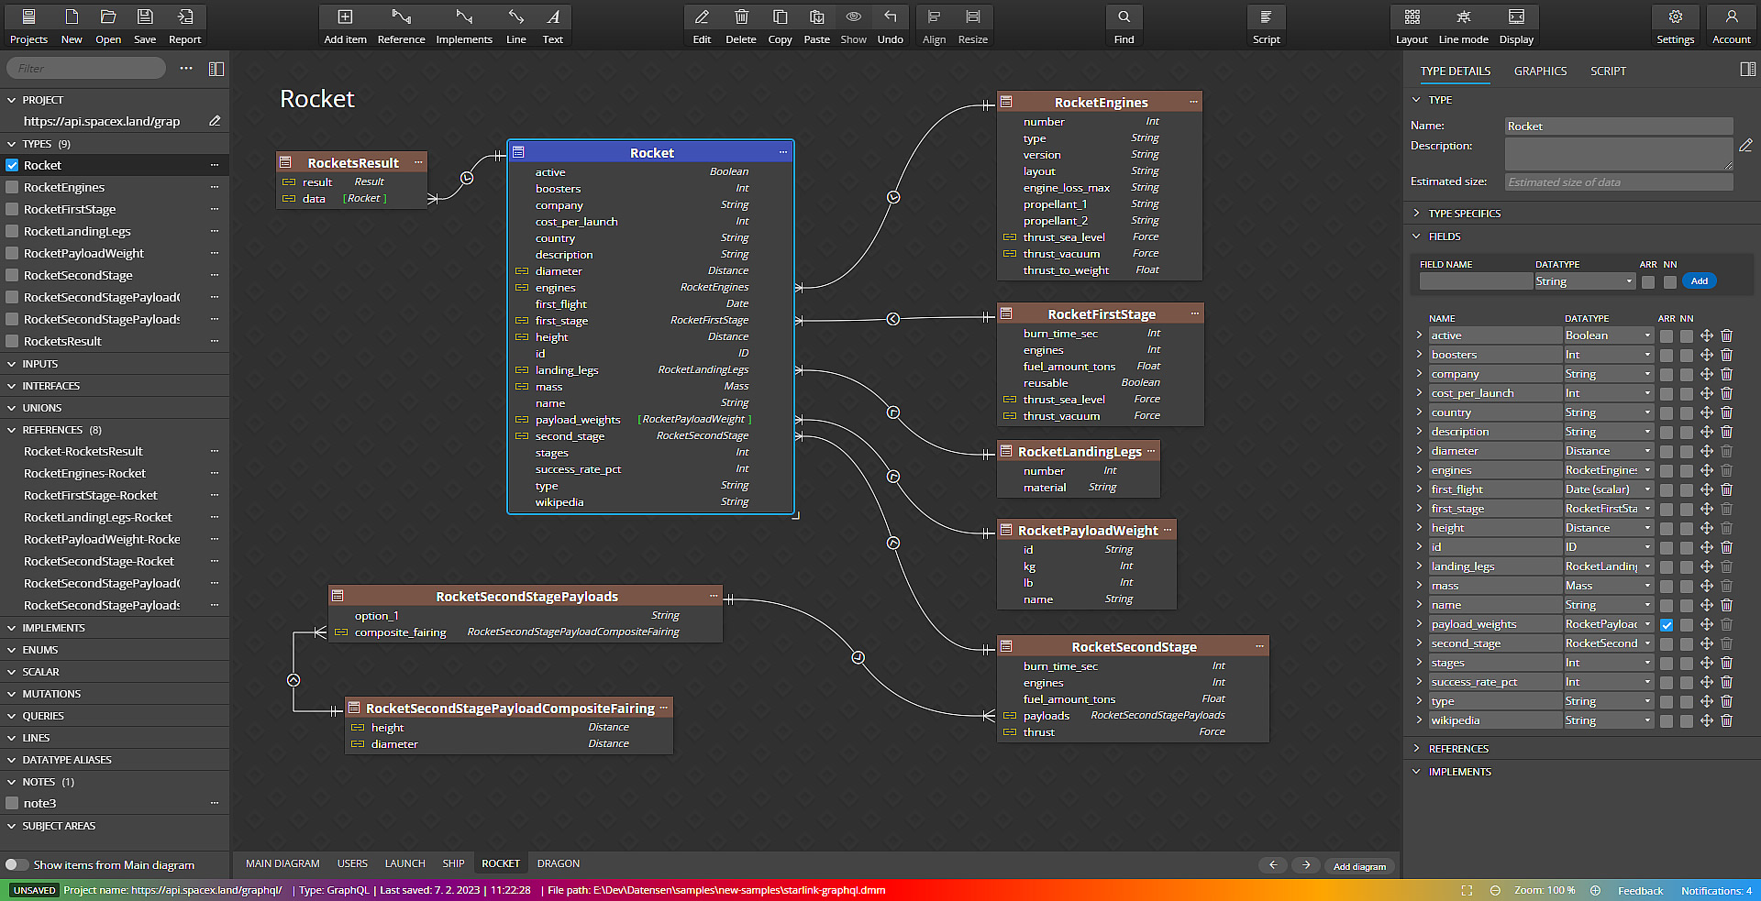This screenshot has height=901, width=1761.
Task: Enable Show items from Main diagram
Action: click(17, 864)
